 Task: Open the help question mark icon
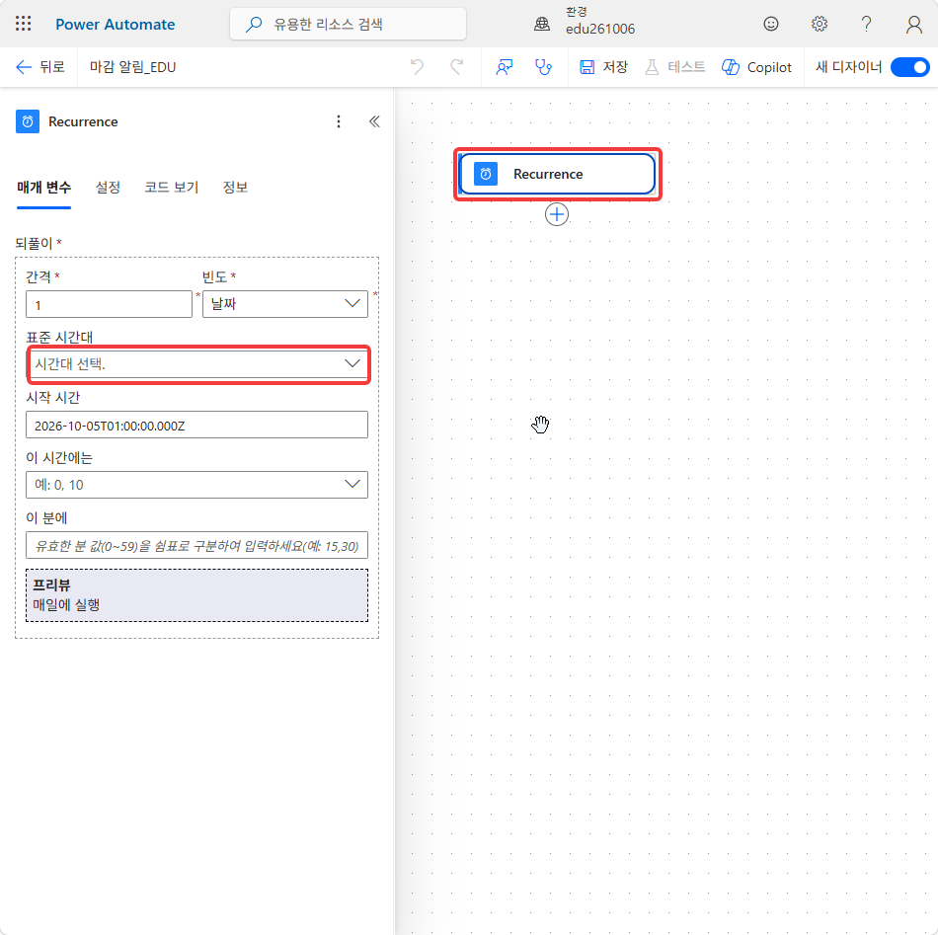pos(866,24)
